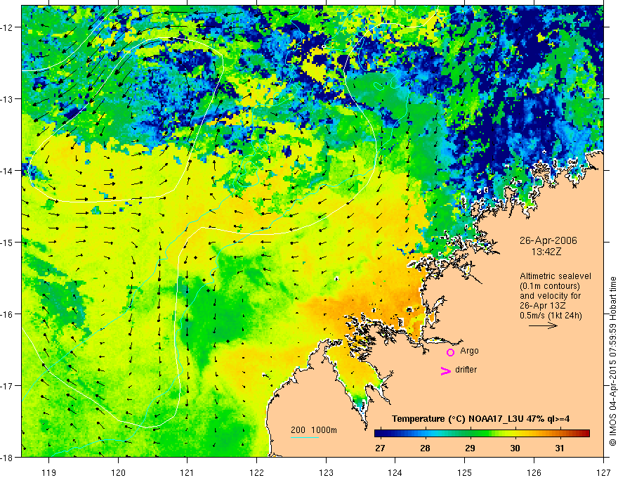Click the latitude label '-17'
Screen dimensions: 618x478
[8, 386]
